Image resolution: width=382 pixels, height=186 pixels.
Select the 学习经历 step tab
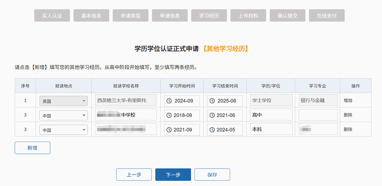coord(209,16)
